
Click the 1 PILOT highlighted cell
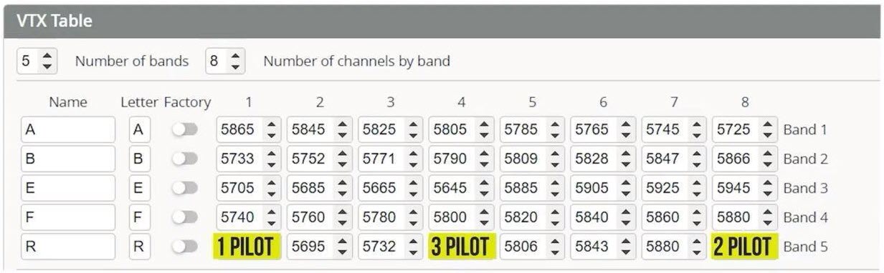click(247, 247)
